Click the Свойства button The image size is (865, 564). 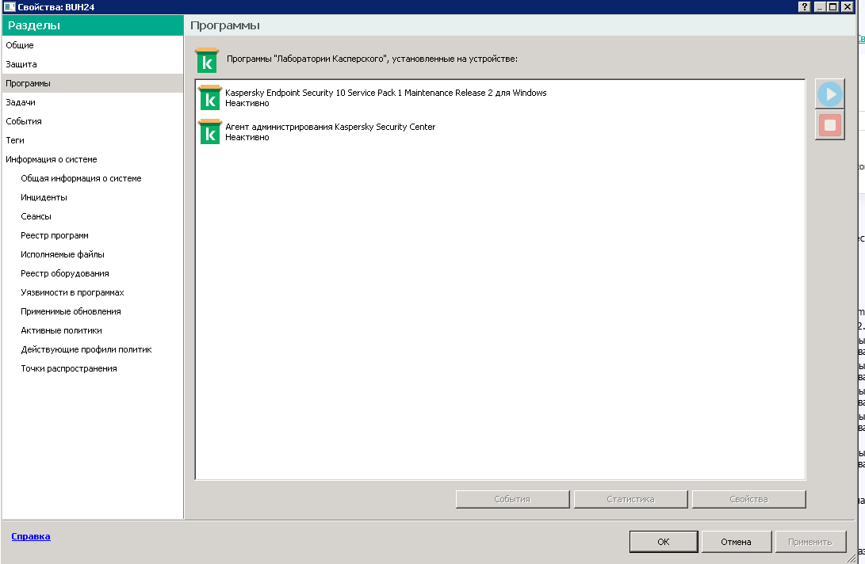748,499
